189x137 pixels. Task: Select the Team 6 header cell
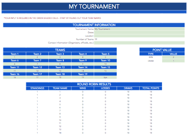(14, 61)
